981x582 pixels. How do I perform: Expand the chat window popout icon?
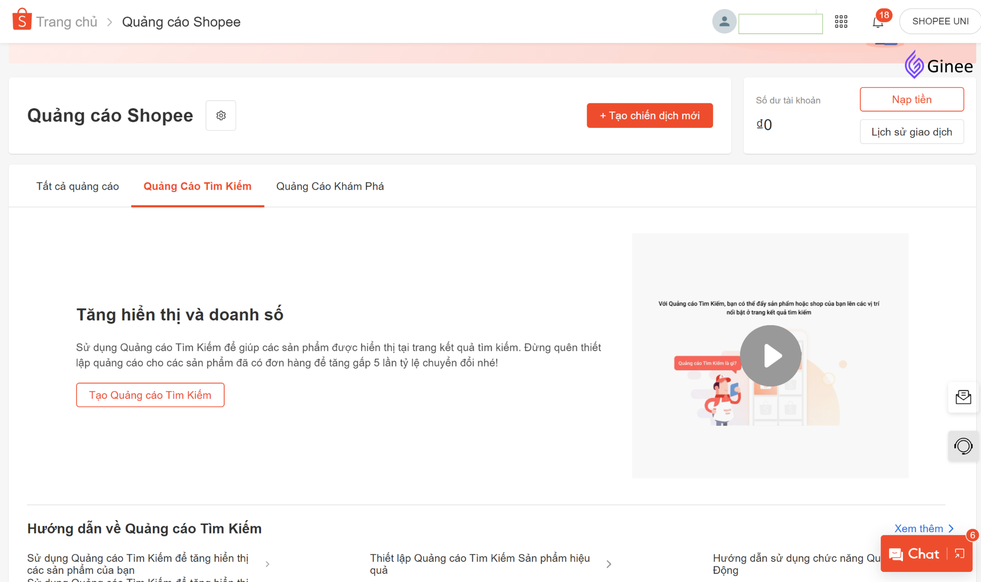coord(959,554)
